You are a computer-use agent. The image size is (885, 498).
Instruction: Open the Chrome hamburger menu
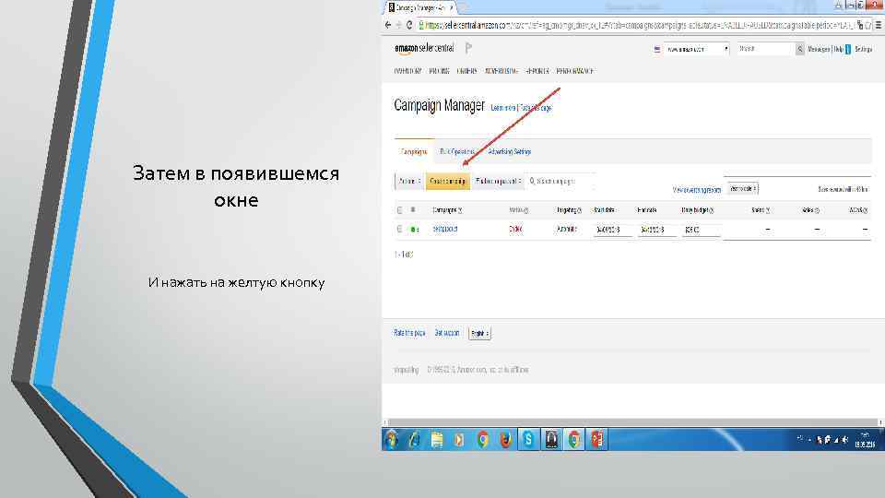(x=879, y=25)
